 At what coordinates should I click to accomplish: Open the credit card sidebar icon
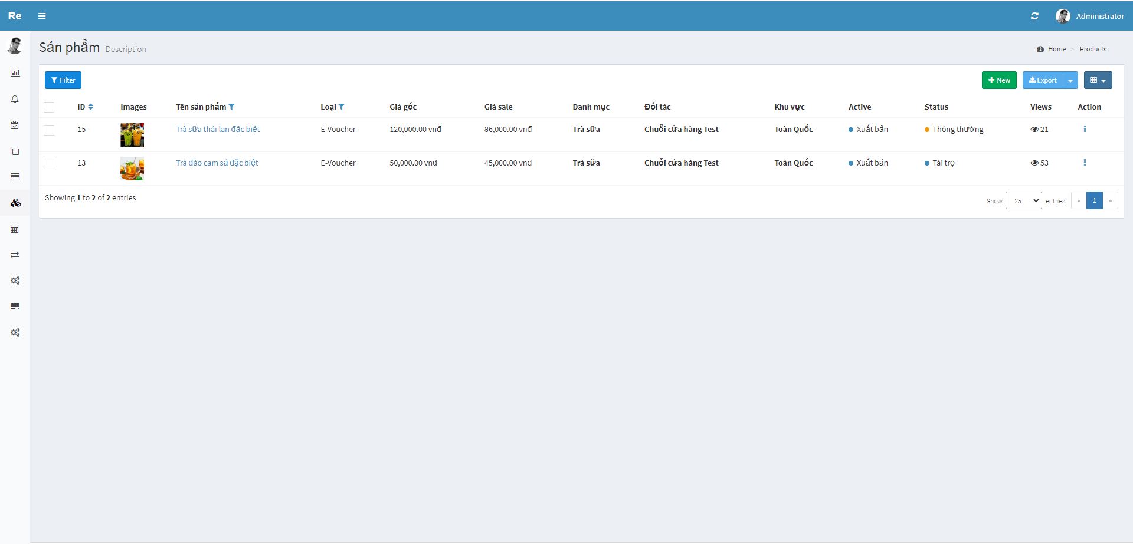click(15, 177)
